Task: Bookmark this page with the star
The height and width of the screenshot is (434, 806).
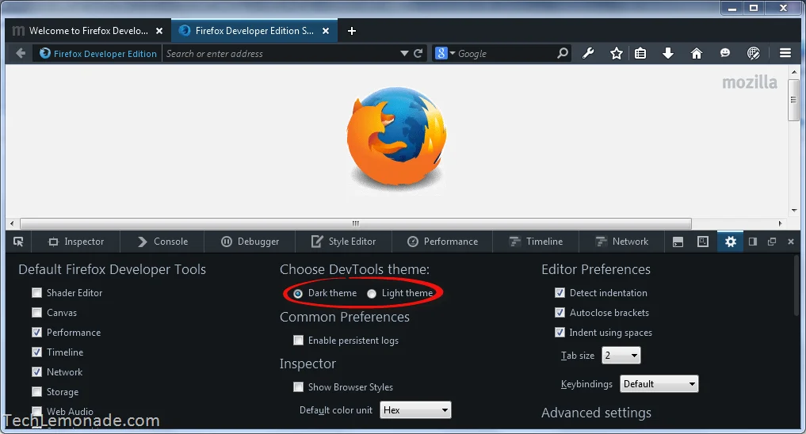Action: pyautogui.click(x=617, y=53)
